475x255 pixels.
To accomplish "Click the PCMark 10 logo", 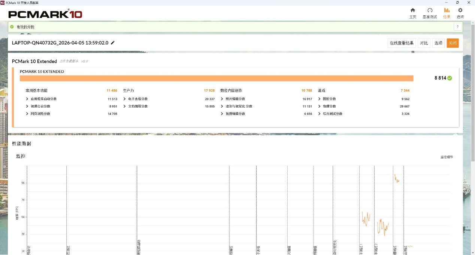I will pos(45,14).
